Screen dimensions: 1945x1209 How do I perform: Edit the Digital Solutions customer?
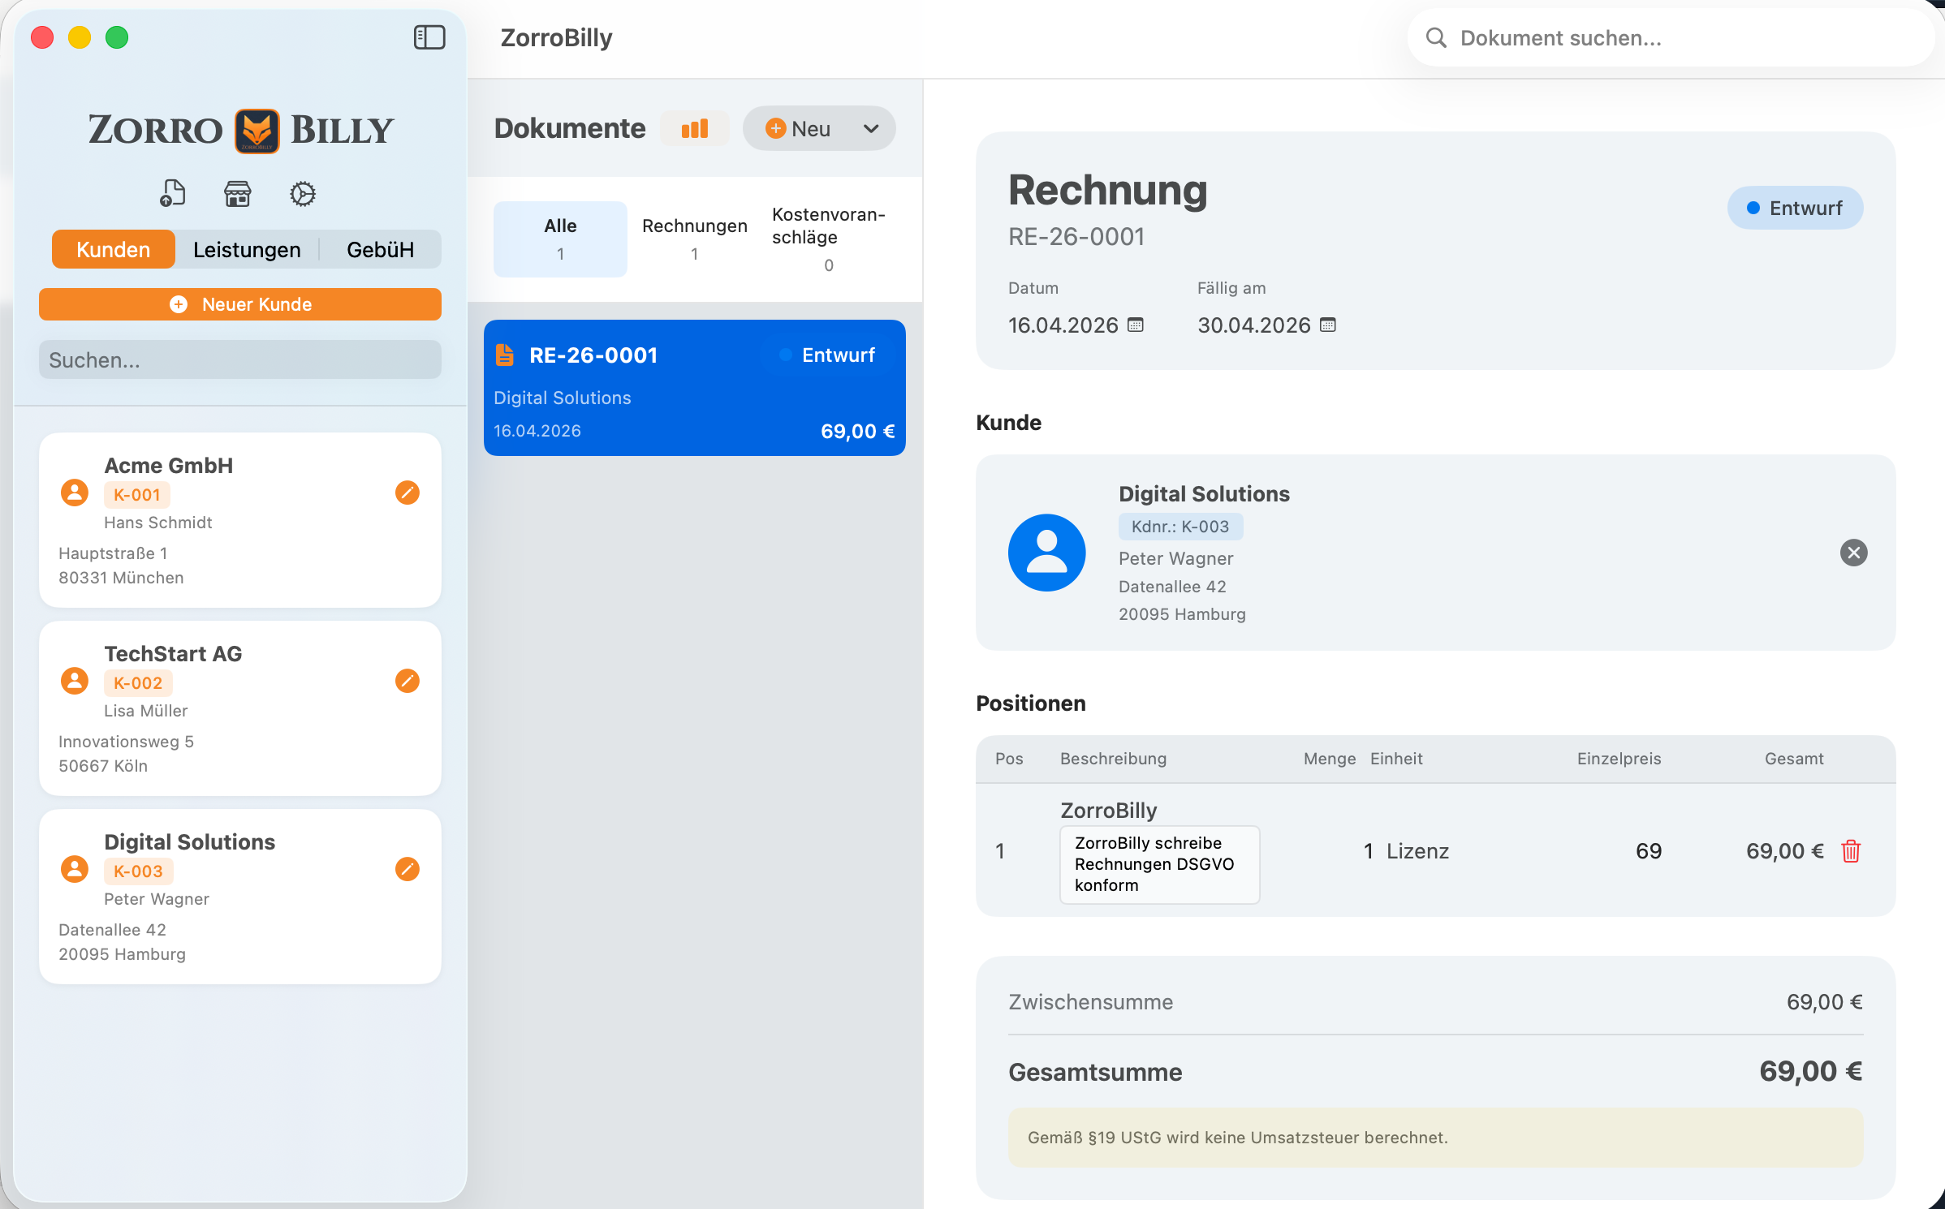pyautogui.click(x=408, y=869)
